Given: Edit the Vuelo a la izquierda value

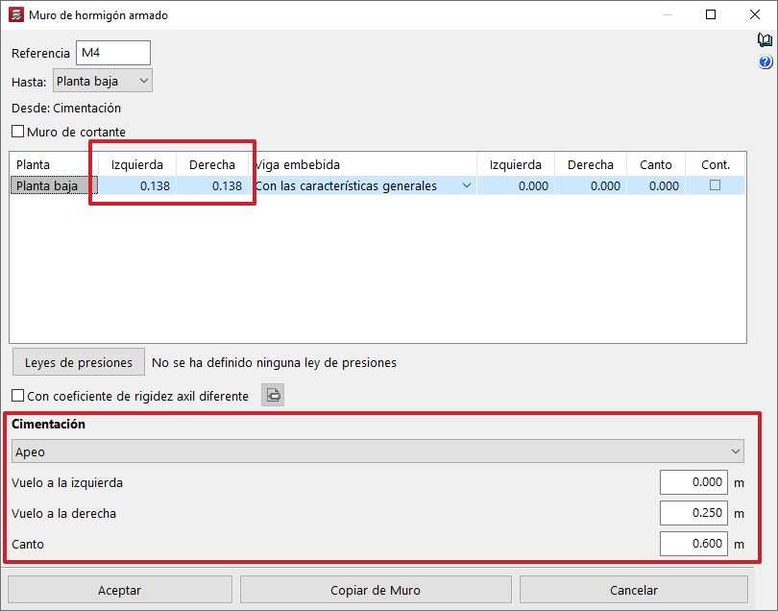Looking at the screenshot, I should [693, 483].
